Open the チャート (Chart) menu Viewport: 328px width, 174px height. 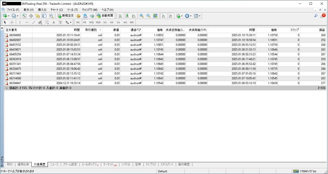[x=57, y=10]
